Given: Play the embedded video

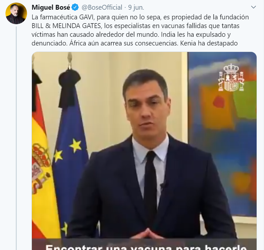Looking at the screenshot, I should pos(144,151).
